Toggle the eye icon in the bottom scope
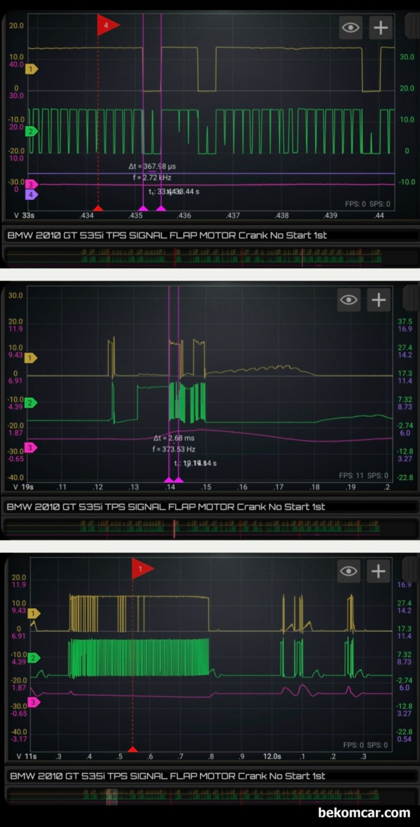420x827 pixels. coord(349,571)
